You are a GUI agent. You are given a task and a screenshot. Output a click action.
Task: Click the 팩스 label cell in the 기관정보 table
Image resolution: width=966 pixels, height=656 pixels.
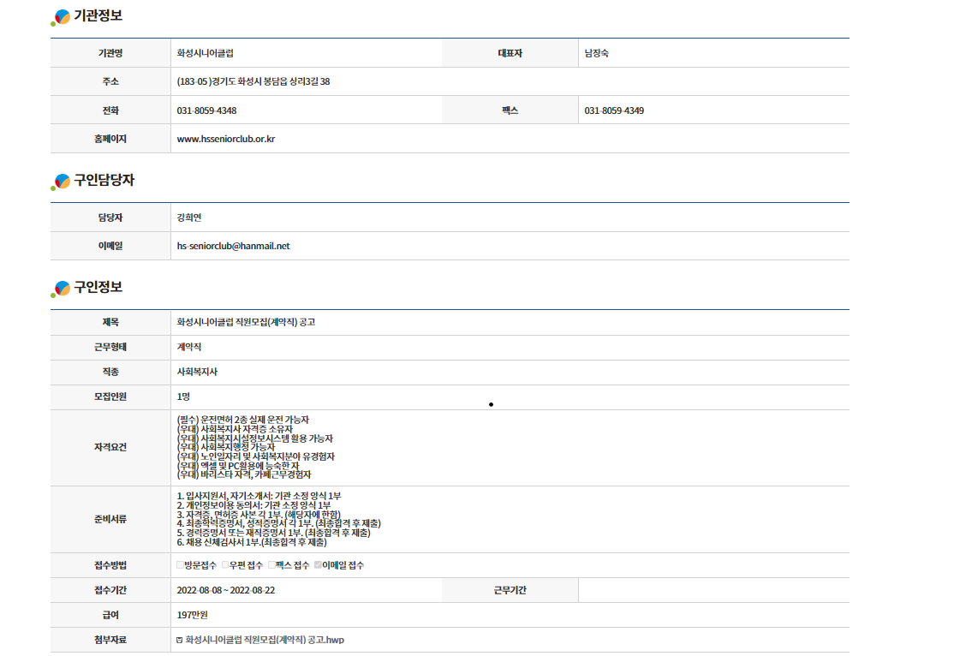pyautogui.click(x=510, y=110)
